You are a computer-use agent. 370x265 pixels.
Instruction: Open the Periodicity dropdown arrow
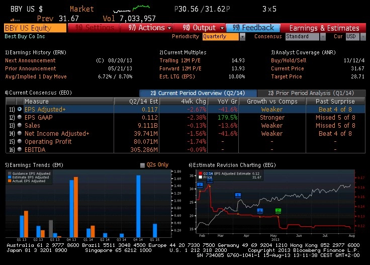tap(242, 37)
